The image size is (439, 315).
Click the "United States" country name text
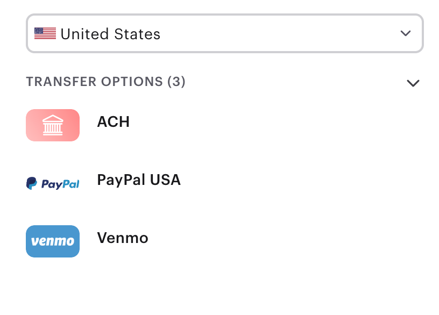110,34
